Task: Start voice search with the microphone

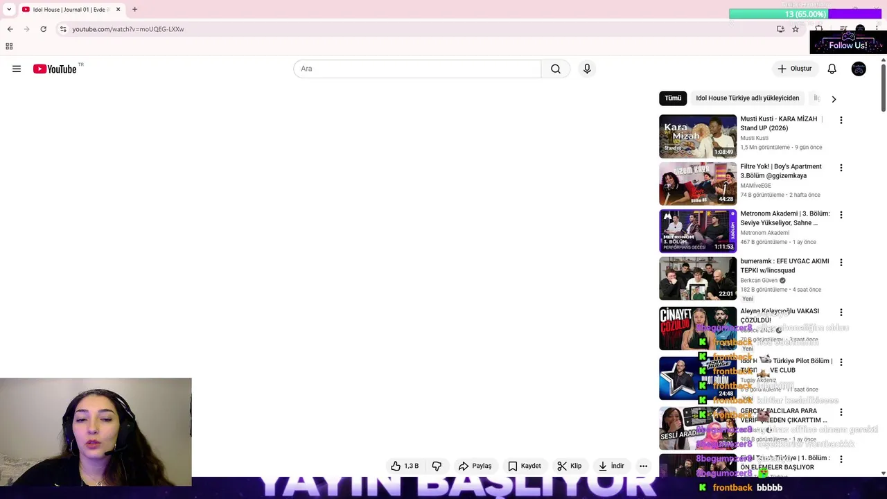Action: coord(587,69)
